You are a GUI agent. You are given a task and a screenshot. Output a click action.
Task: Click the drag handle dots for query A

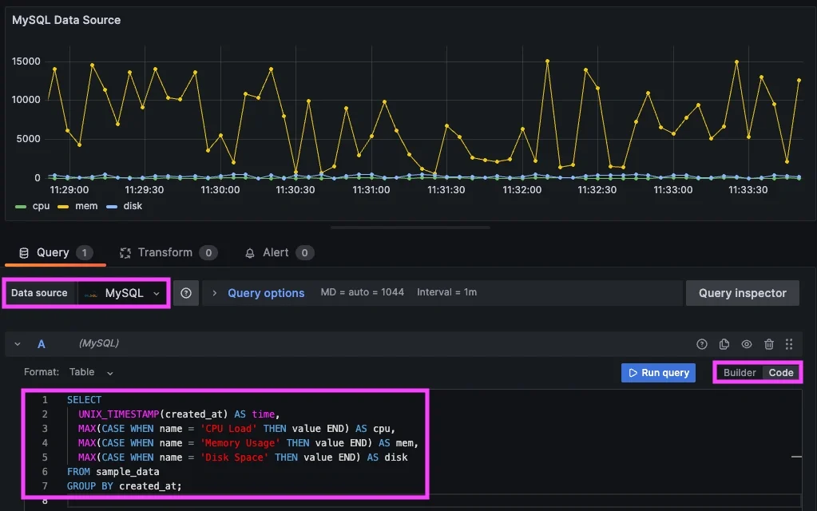(789, 344)
